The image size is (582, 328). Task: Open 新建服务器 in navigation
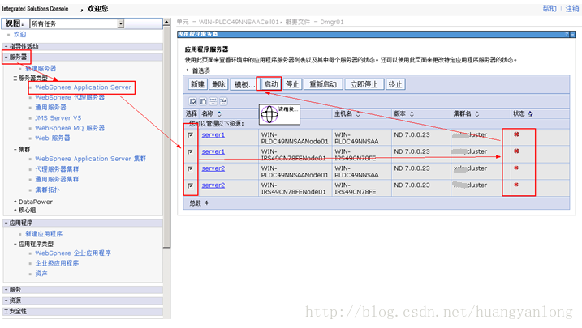click(x=41, y=69)
